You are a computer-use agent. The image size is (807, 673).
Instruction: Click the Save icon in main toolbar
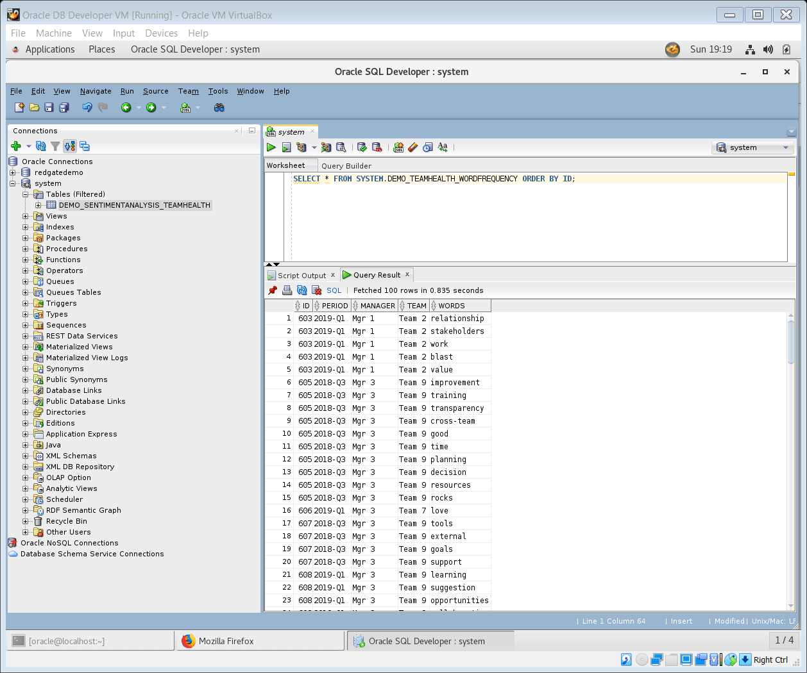click(x=49, y=108)
